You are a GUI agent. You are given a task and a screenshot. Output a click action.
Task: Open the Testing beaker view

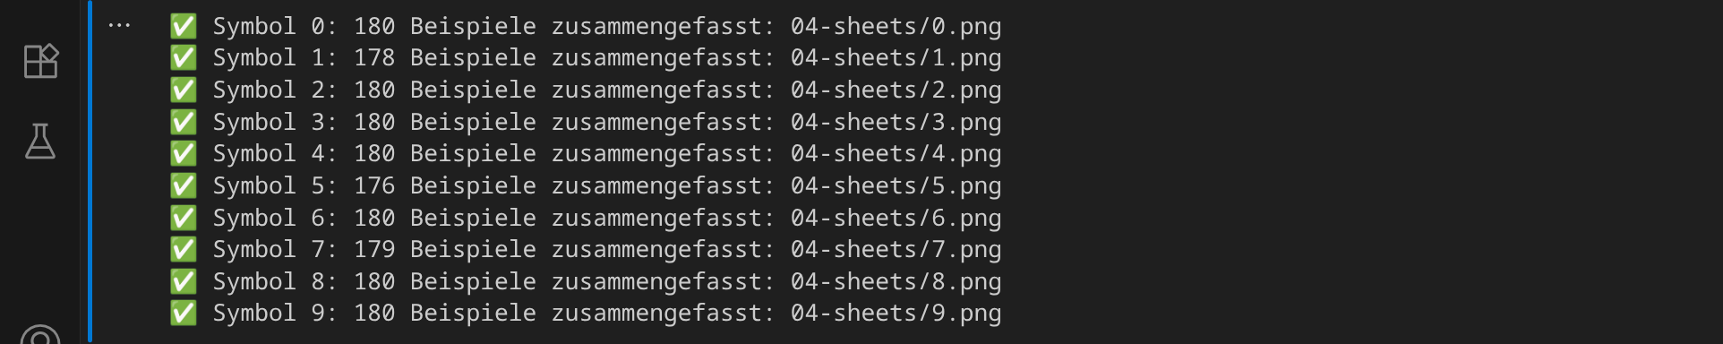[x=40, y=142]
